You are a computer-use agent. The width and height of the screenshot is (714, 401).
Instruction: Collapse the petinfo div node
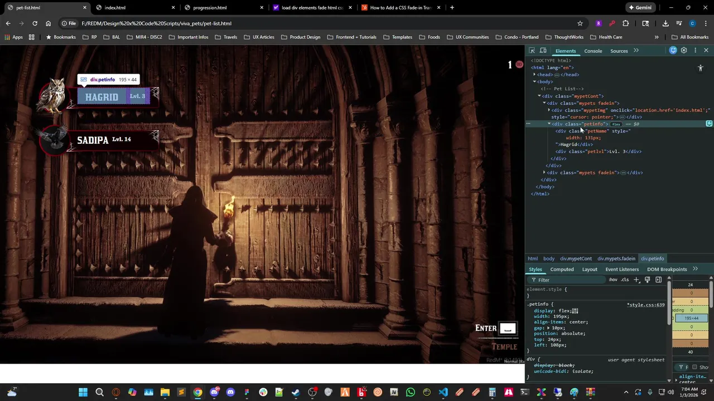(x=549, y=124)
